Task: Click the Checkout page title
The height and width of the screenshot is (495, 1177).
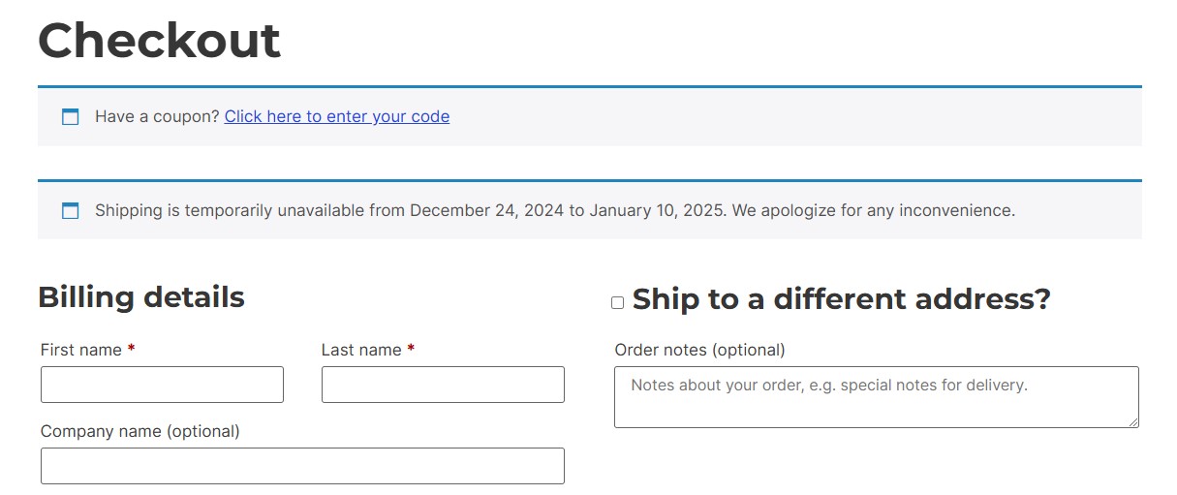Action: pos(159,41)
